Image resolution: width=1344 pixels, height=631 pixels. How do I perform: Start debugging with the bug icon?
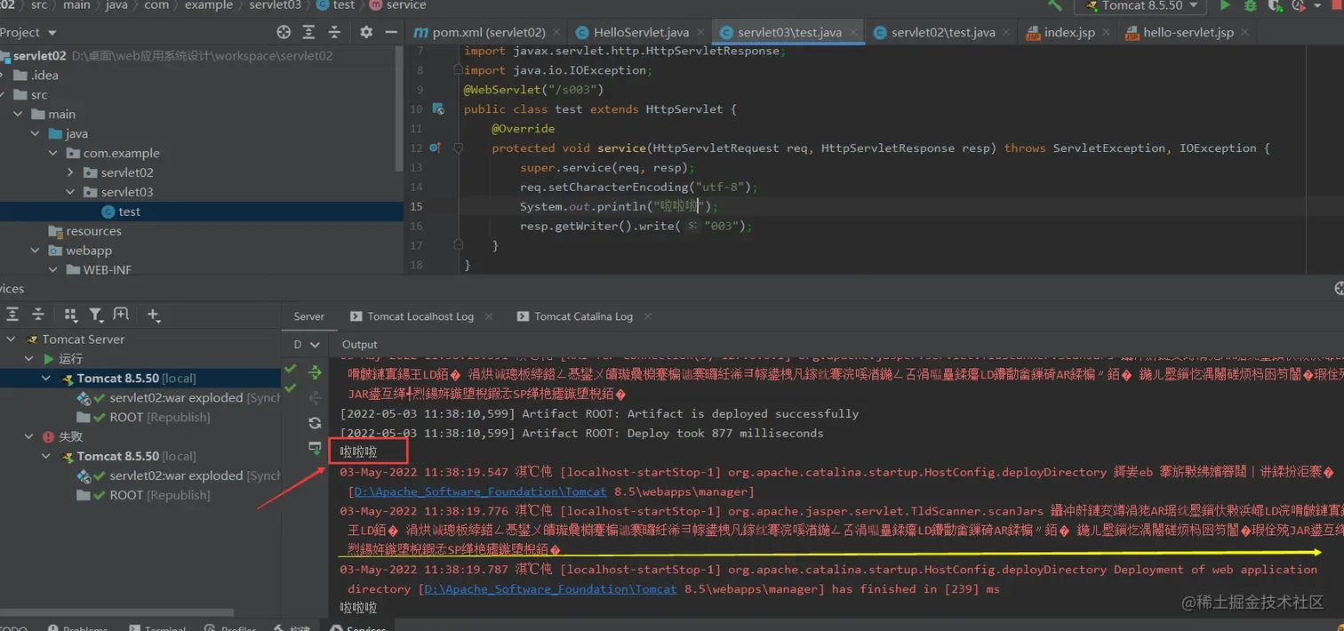tap(1251, 5)
